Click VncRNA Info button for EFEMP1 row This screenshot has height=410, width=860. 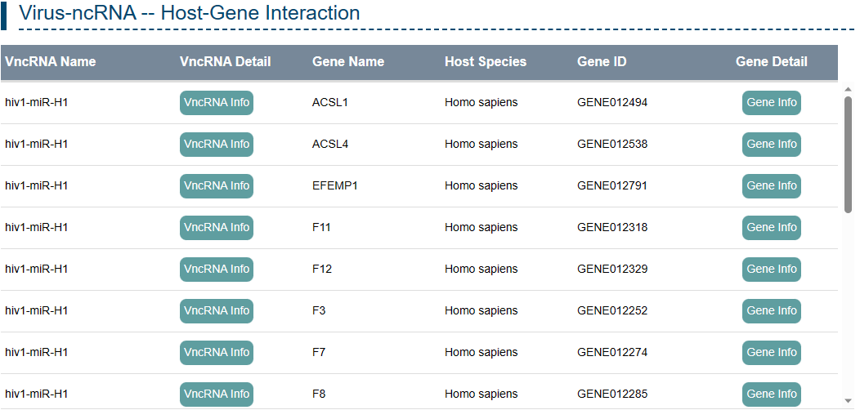click(x=217, y=186)
